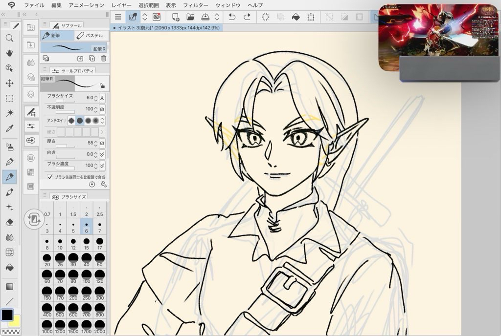This screenshot has width=501, height=336.
Task: Toggle the brush property lock icon
Action: click(x=102, y=85)
